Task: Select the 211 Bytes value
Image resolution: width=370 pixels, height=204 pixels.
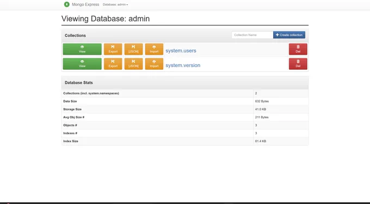Action: 262,117
